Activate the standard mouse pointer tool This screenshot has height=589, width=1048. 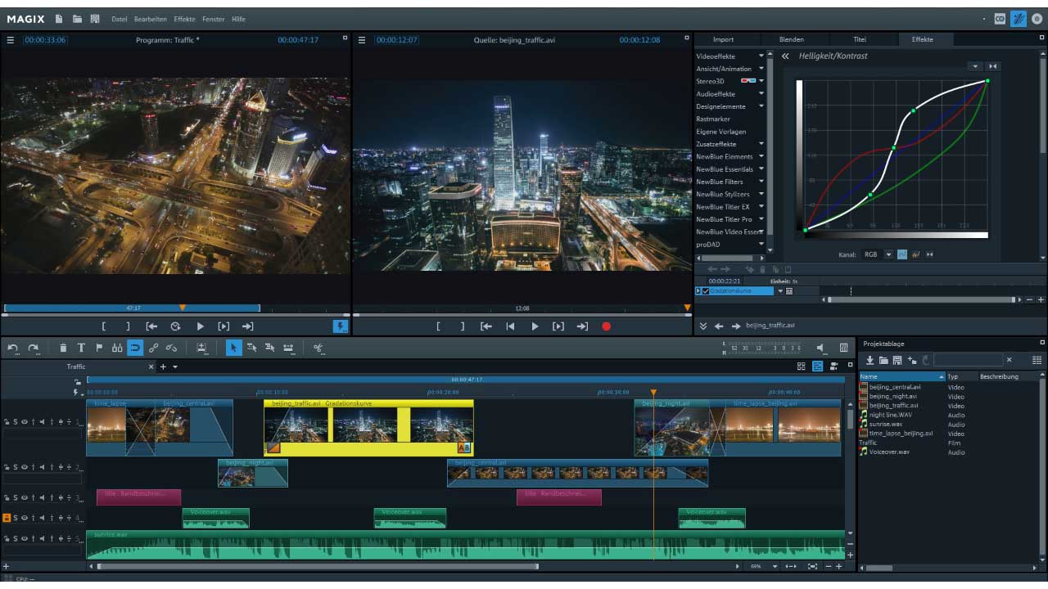(233, 348)
